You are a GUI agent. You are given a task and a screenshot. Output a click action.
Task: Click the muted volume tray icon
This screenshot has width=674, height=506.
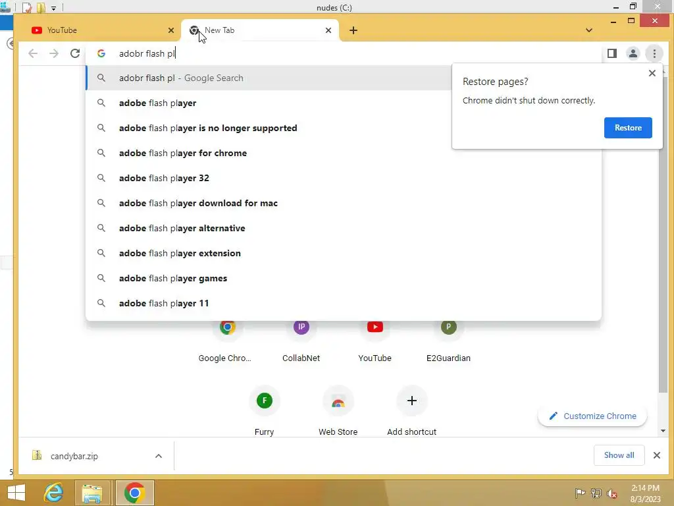click(x=612, y=493)
